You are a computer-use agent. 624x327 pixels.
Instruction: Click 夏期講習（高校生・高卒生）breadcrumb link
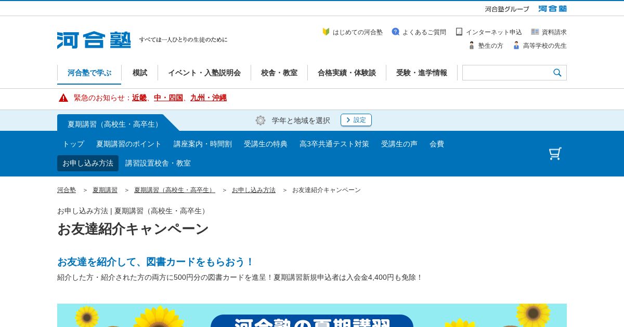(175, 190)
